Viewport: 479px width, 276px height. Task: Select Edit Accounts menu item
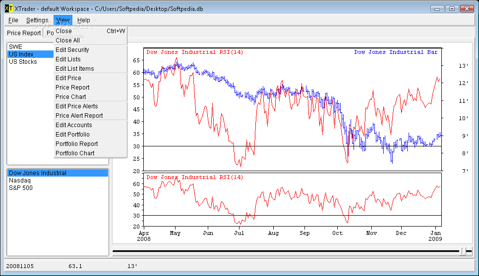pos(90,125)
